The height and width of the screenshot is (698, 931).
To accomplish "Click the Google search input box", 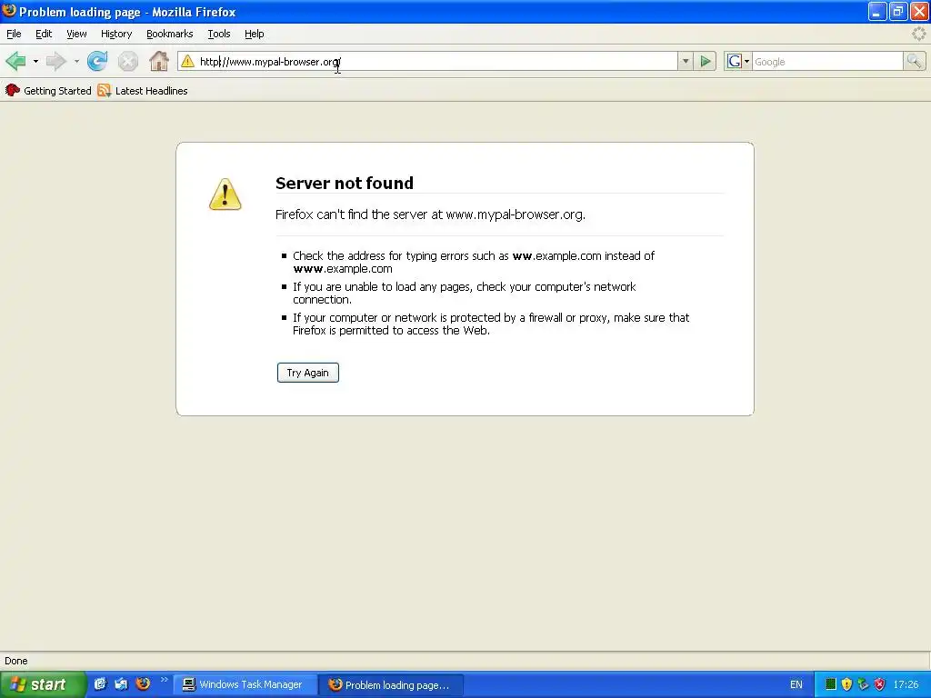I will click(x=827, y=61).
